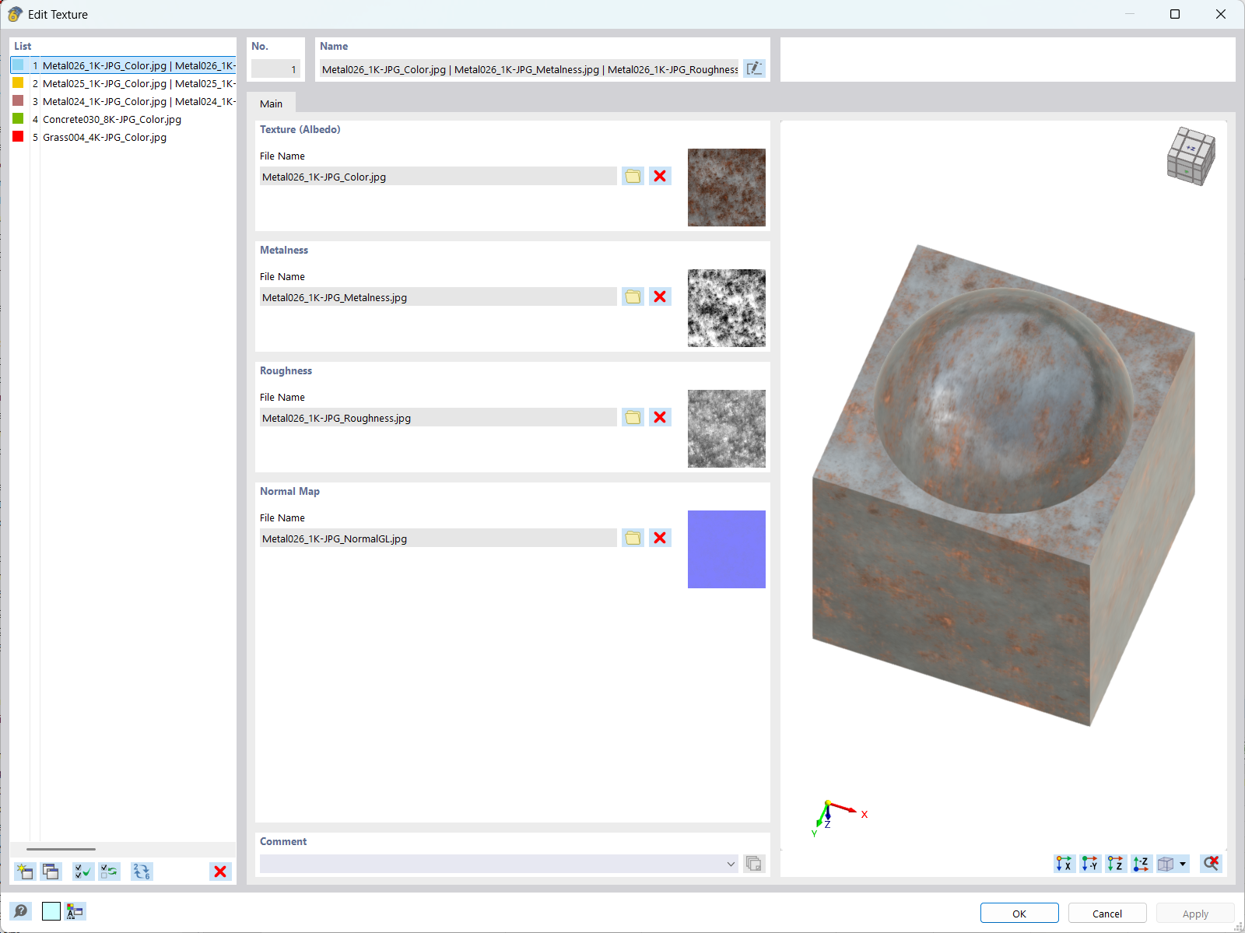Open the background color swatch
1245x933 pixels.
click(x=50, y=910)
